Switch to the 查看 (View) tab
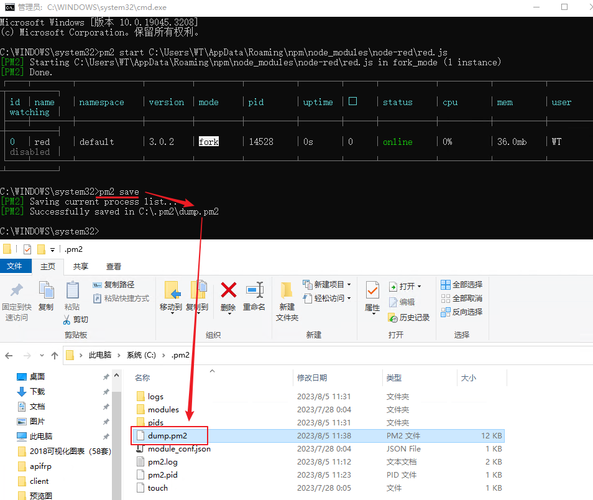593x500 pixels. click(x=114, y=266)
